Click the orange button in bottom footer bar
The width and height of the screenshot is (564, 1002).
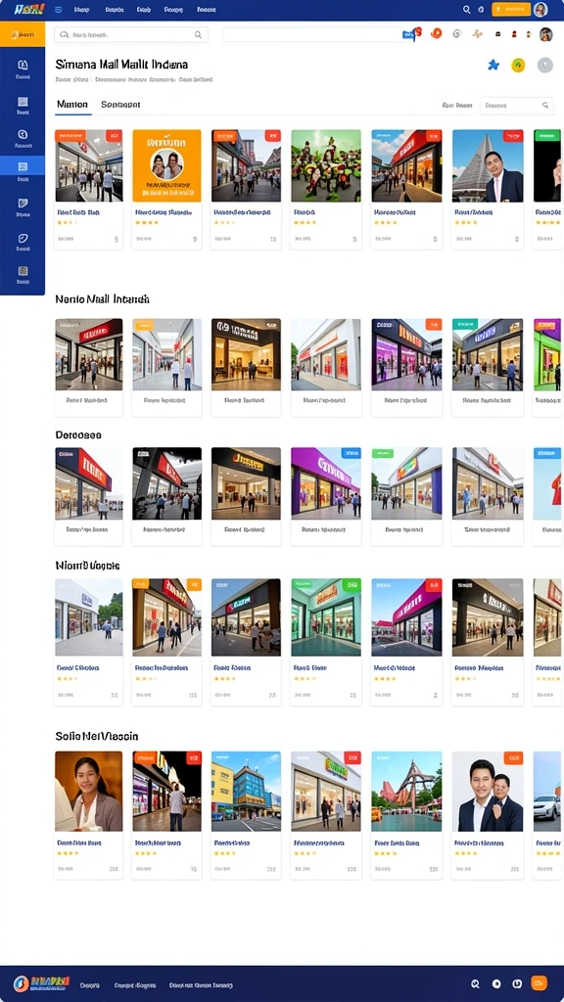(540, 983)
